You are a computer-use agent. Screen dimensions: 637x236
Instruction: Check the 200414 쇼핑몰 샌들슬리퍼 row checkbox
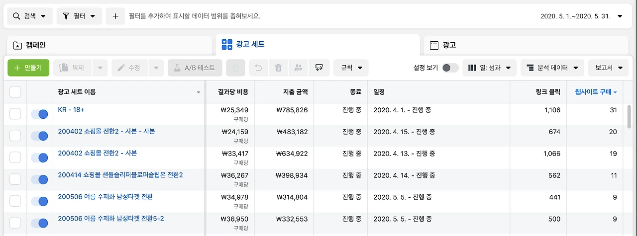click(x=15, y=179)
